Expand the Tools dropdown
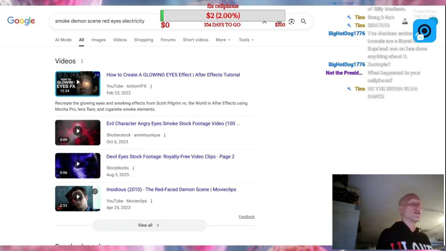446x251 pixels. click(x=246, y=40)
